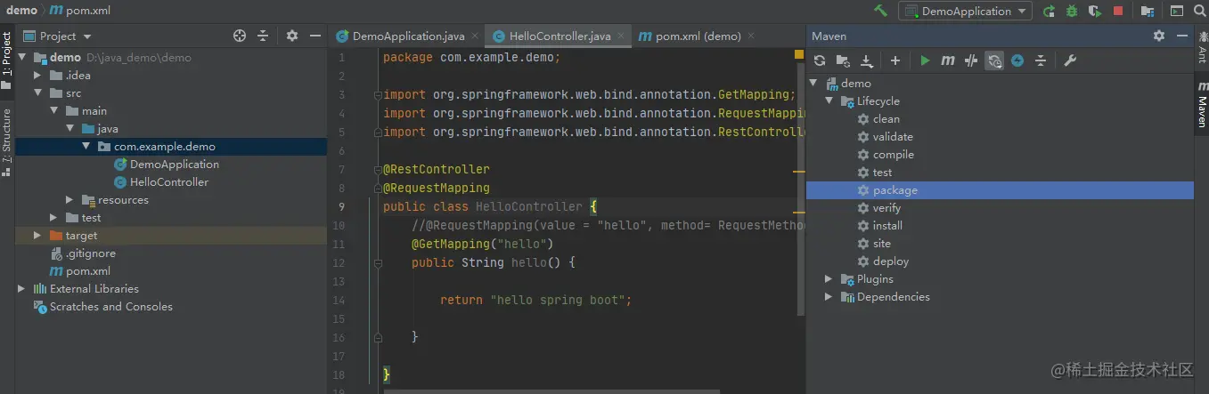This screenshot has width=1209, height=394.
Task: Click the blue Show Dependencies icon
Action: click(1017, 60)
